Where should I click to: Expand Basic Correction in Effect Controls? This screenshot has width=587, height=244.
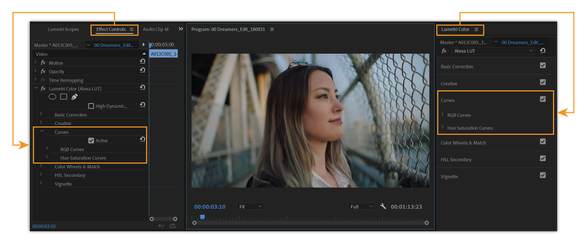(41, 114)
